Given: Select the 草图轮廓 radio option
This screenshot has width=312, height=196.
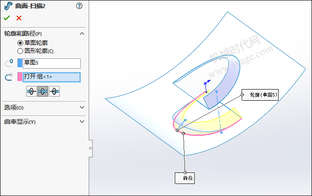Looking at the screenshot, I should click(20, 43).
